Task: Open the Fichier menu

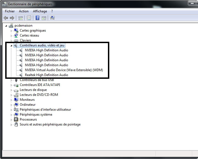Action: pyautogui.click(x=10, y=11)
